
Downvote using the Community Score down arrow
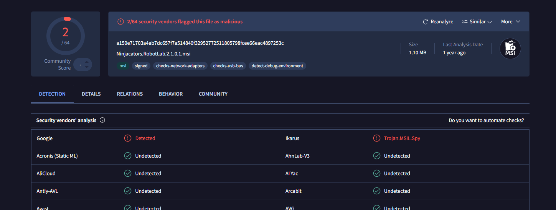[x=87, y=67]
